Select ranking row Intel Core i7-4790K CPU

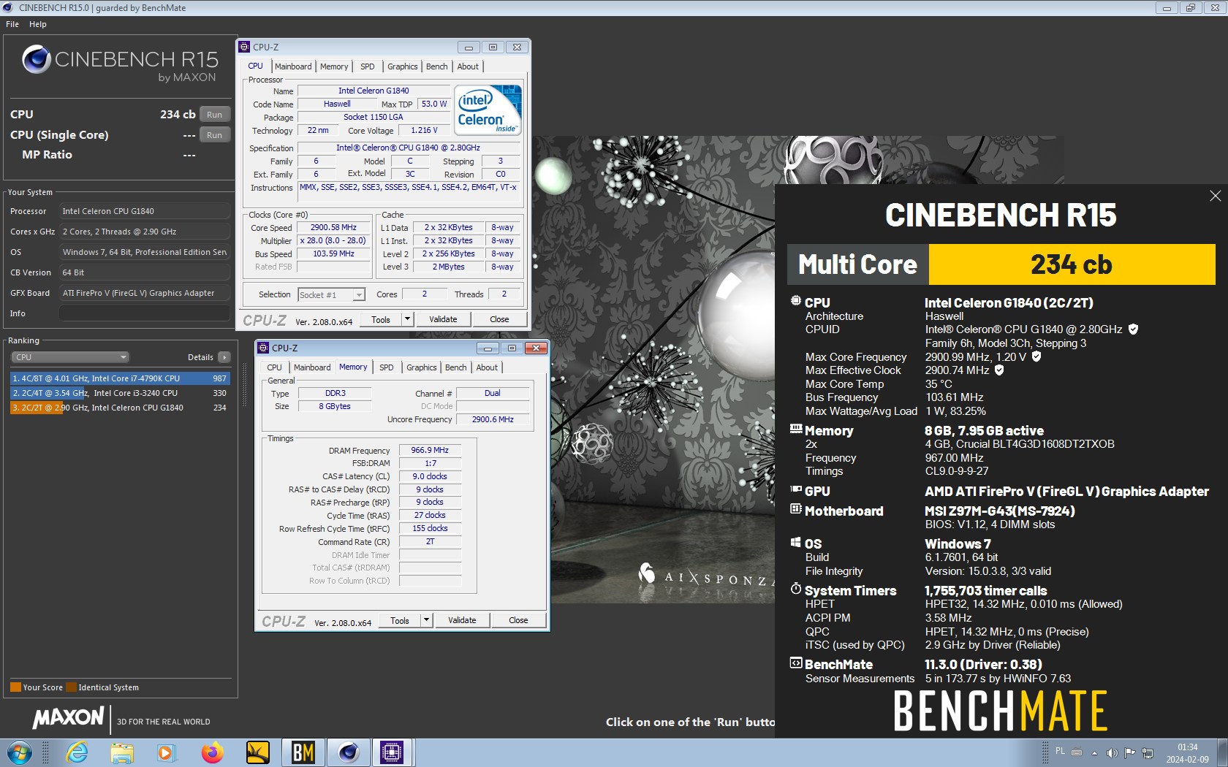click(120, 378)
